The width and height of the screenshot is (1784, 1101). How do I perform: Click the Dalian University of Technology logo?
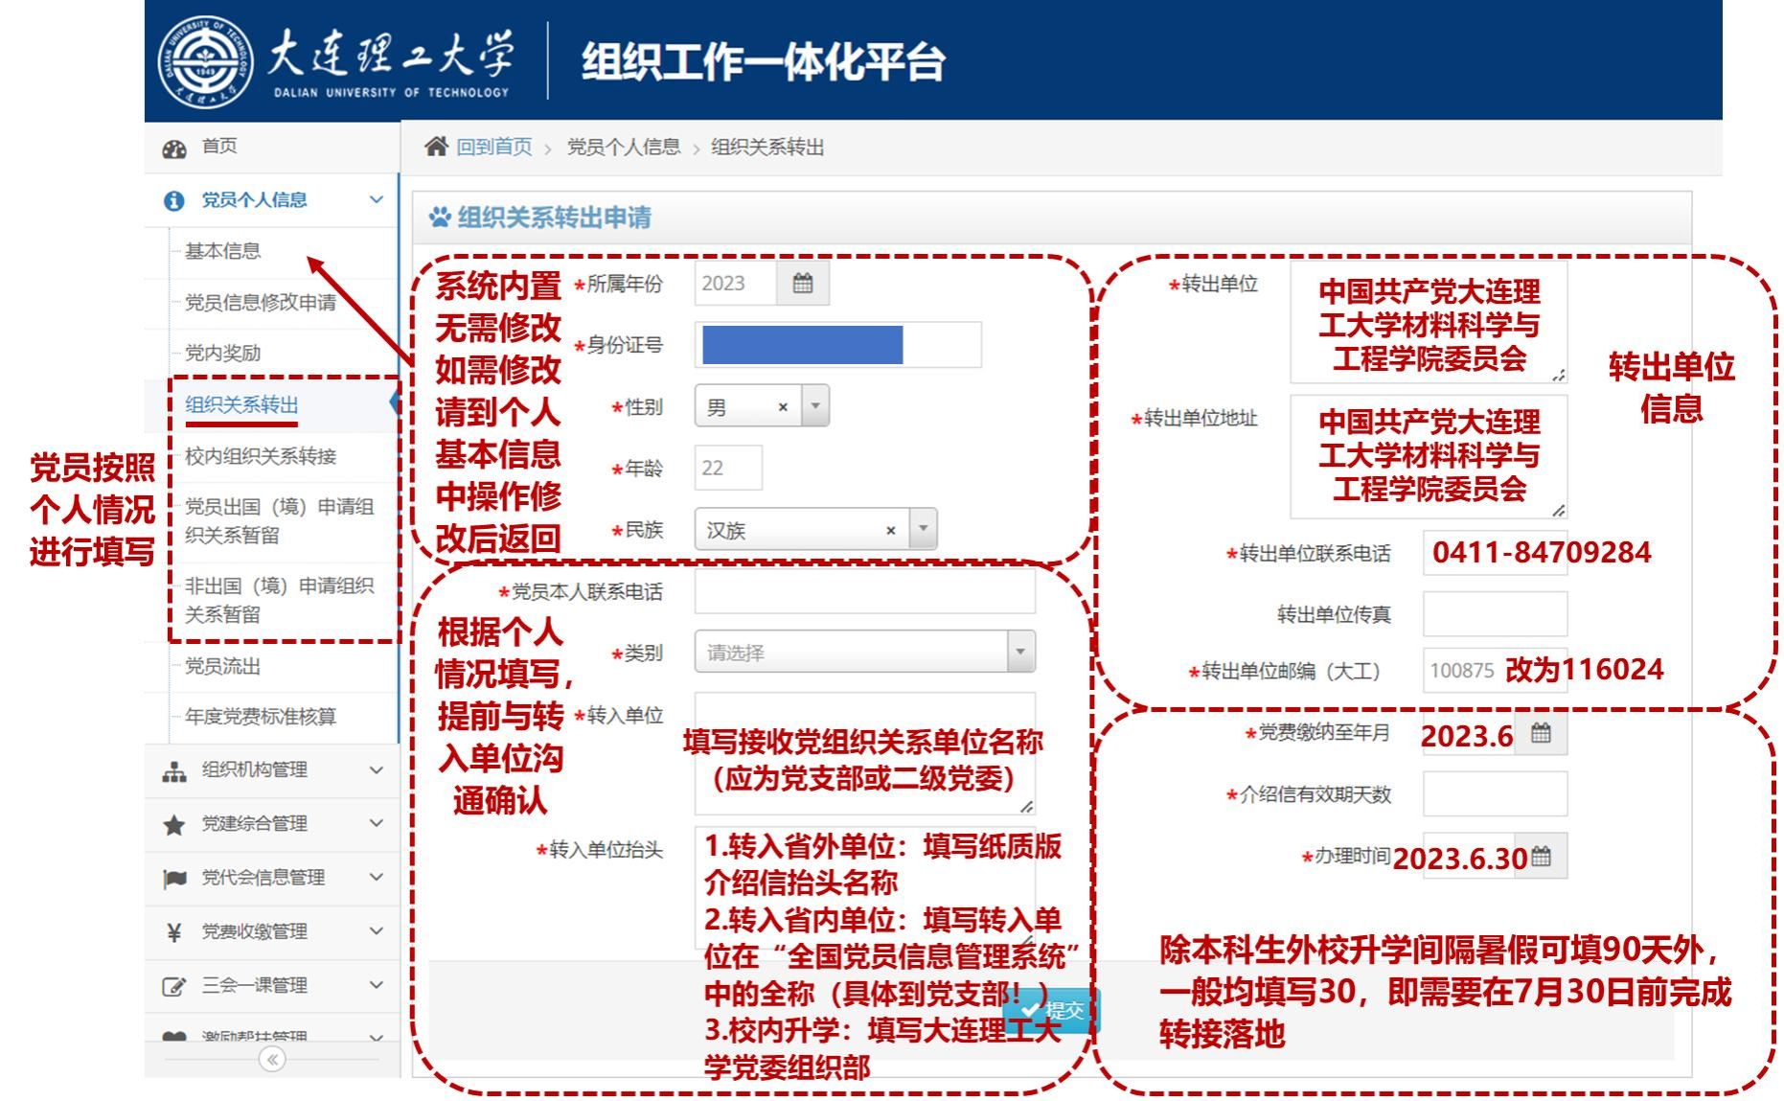(205, 61)
